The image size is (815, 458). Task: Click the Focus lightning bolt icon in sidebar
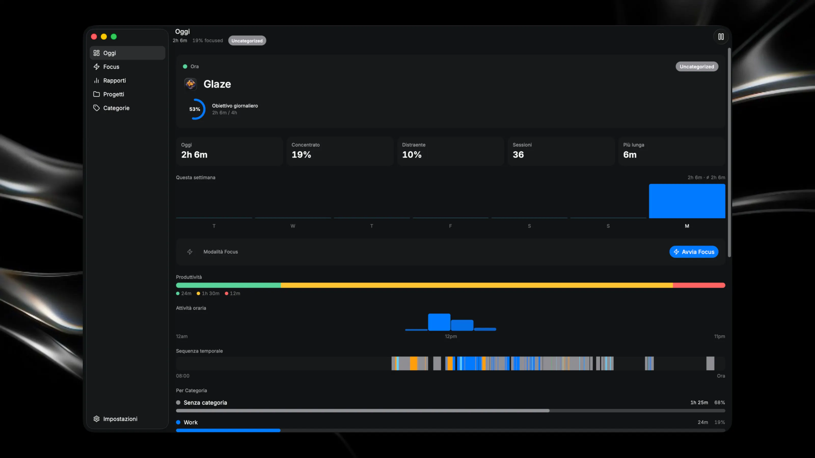(97, 67)
